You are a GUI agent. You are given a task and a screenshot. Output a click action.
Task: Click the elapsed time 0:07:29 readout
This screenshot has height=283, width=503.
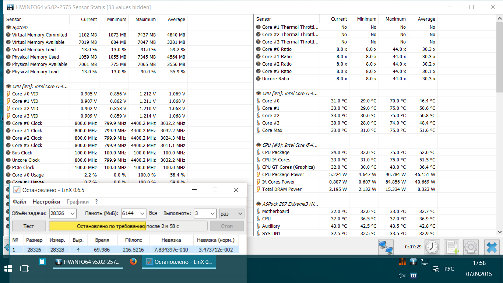[x=413, y=247]
